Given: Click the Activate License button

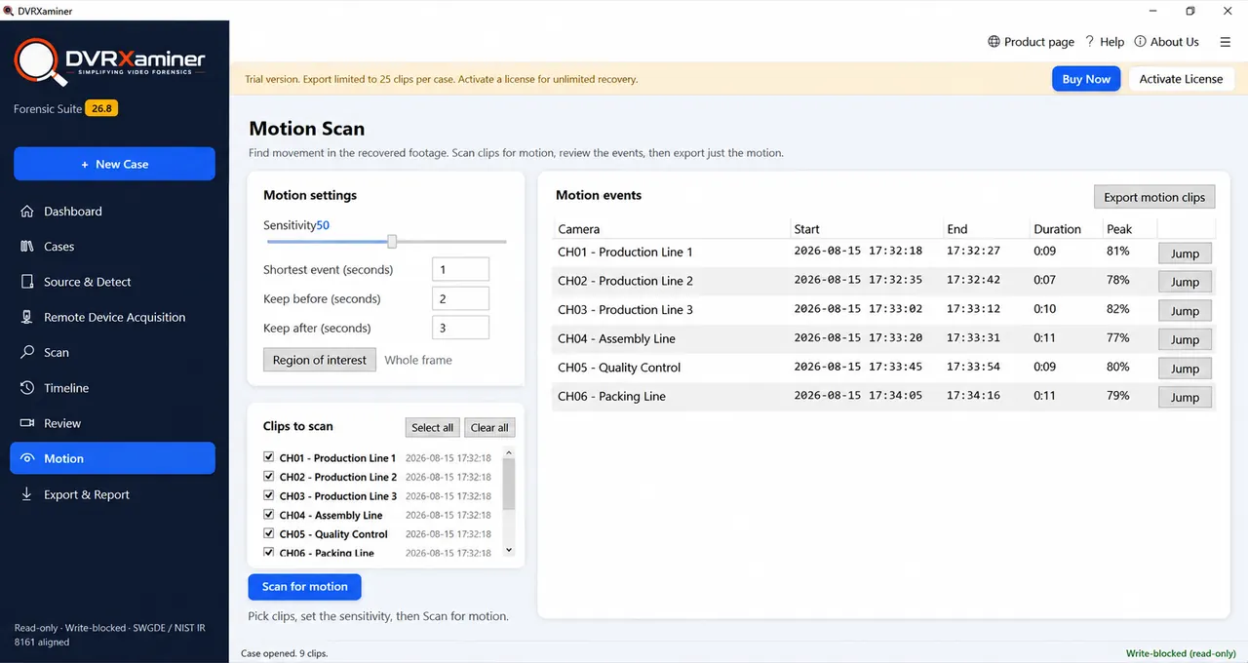Looking at the screenshot, I should click(1181, 79).
